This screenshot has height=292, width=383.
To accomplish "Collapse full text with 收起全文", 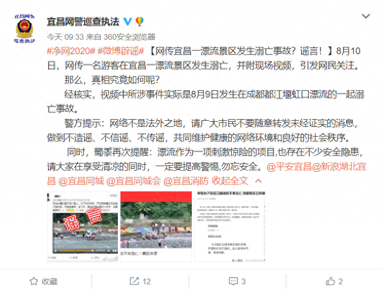I will click(230, 181).
